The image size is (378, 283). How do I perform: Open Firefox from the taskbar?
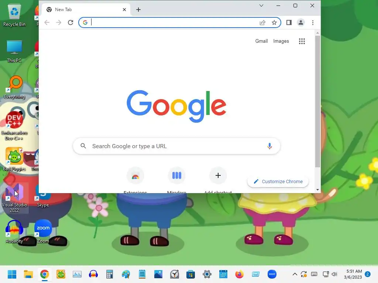pos(239,274)
